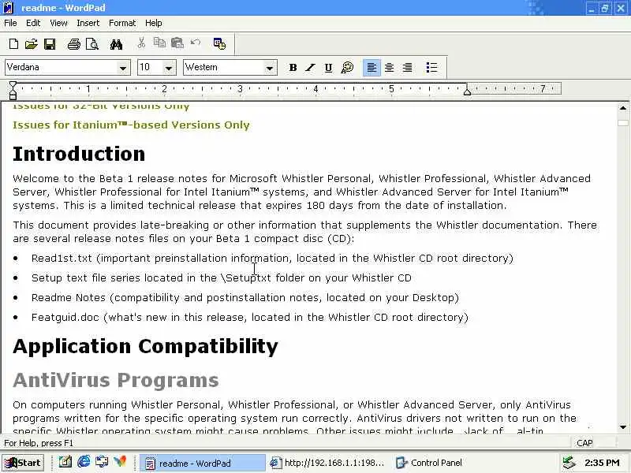Click the Application Compatibility heading
This screenshot has width=631, height=473.
pos(146,346)
